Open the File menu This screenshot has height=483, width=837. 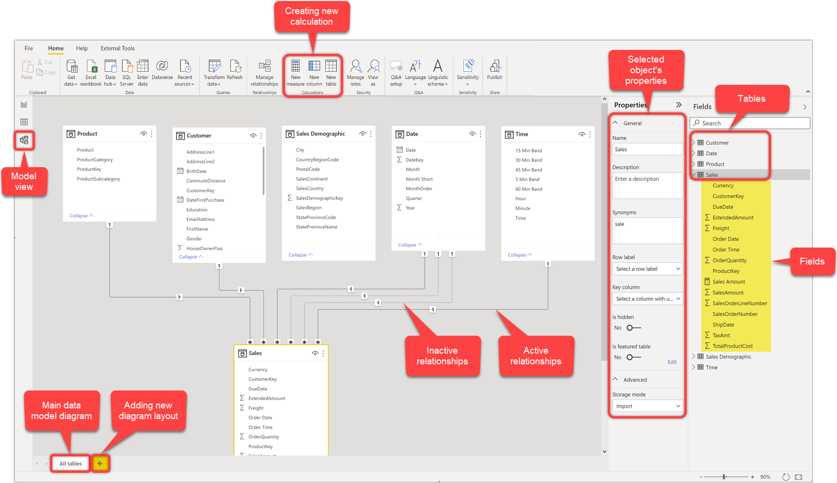pos(29,48)
